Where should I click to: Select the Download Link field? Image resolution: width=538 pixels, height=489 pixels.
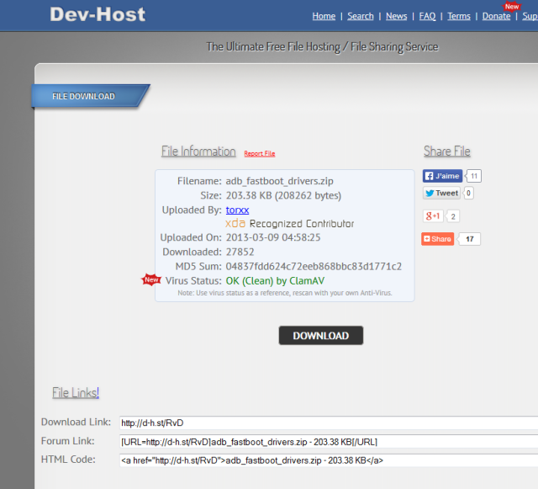click(329, 423)
